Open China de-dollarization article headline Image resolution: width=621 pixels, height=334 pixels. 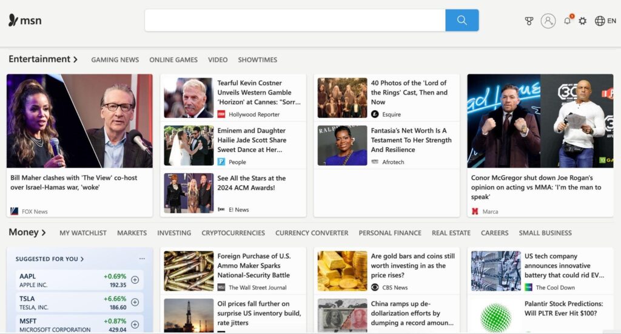coord(412,313)
